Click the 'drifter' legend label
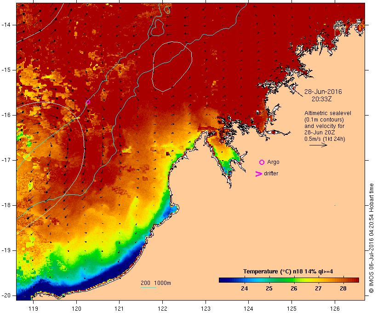 [271, 174]
